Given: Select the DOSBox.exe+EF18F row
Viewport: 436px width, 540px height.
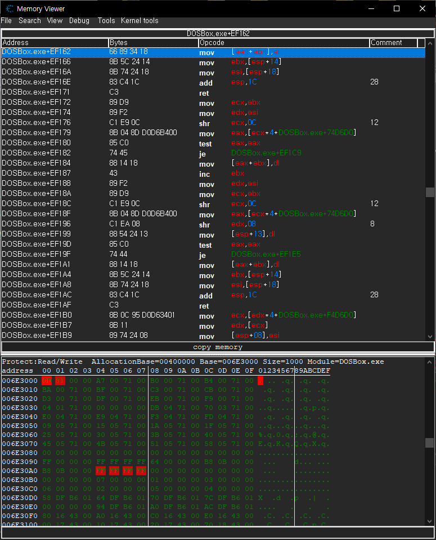Looking at the screenshot, I should pyautogui.click(x=213, y=214).
